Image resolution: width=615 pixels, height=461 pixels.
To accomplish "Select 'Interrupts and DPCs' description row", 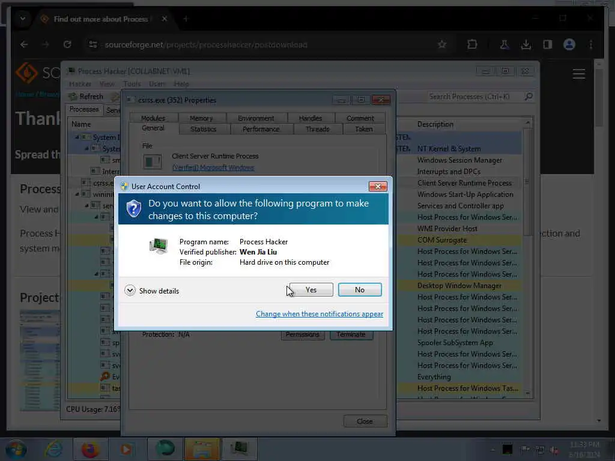I will click(x=449, y=171).
